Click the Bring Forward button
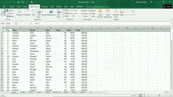173x97 pixels. tap(100, 13)
